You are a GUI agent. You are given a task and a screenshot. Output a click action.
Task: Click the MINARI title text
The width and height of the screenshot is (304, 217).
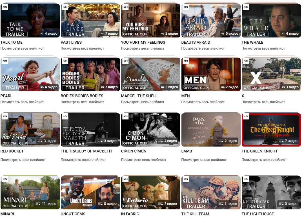[7, 214]
